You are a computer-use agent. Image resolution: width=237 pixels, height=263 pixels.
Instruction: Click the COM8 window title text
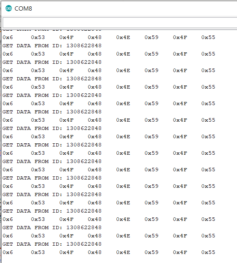point(23,9)
